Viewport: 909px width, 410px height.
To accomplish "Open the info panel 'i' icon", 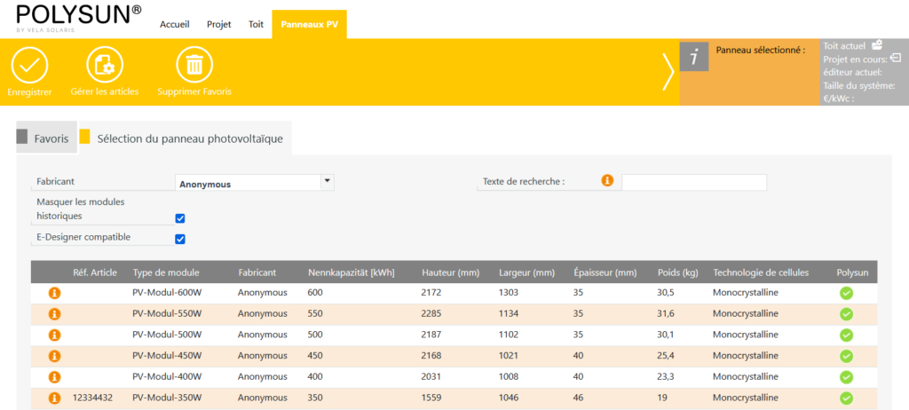I will (x=694, y=57).
